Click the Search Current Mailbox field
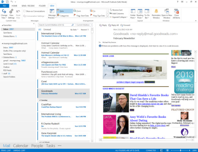 [55, 25]
